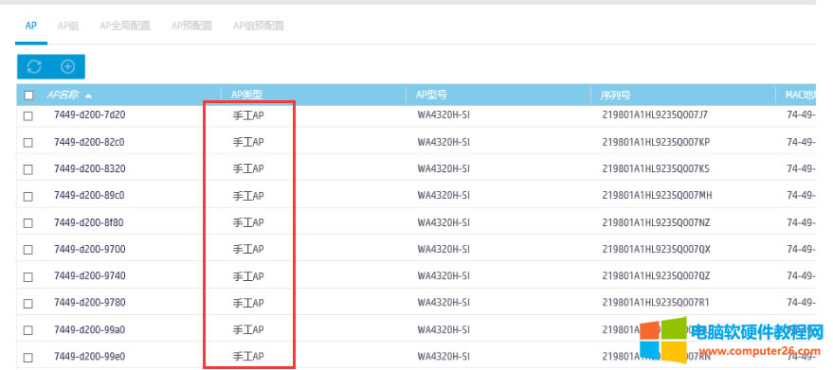The image size is (833, 370).
Task: Select the AP组预配置 tab
Action: [x=259, y=26]
